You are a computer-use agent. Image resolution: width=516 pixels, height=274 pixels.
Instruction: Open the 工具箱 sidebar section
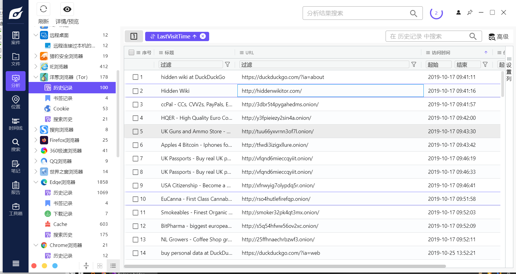pos(16,209)
